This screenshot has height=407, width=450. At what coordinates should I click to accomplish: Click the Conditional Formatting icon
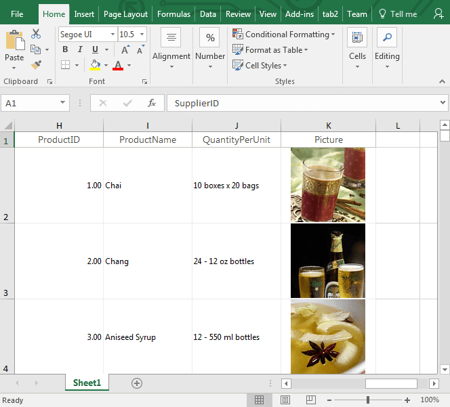(238, 34)
